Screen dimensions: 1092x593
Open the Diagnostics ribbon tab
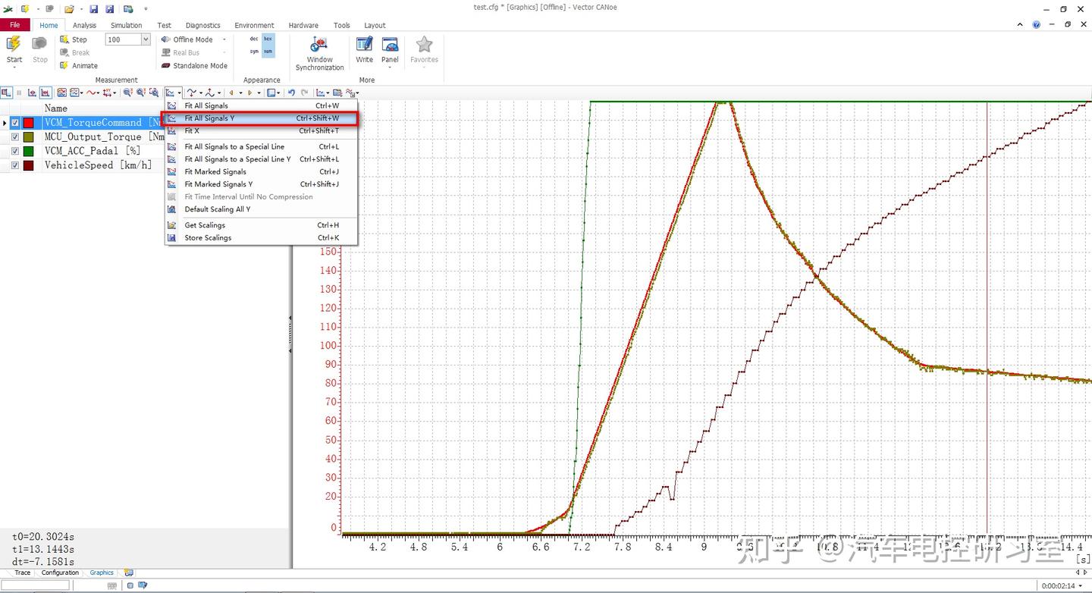pyautogui.click(x=202, y=25)
